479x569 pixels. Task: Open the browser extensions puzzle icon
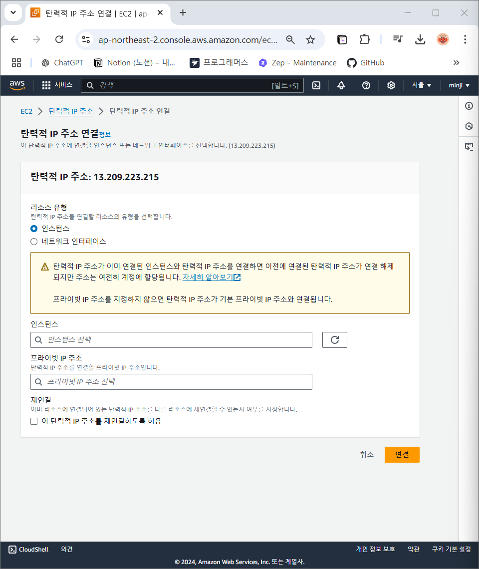pos(364,39)
